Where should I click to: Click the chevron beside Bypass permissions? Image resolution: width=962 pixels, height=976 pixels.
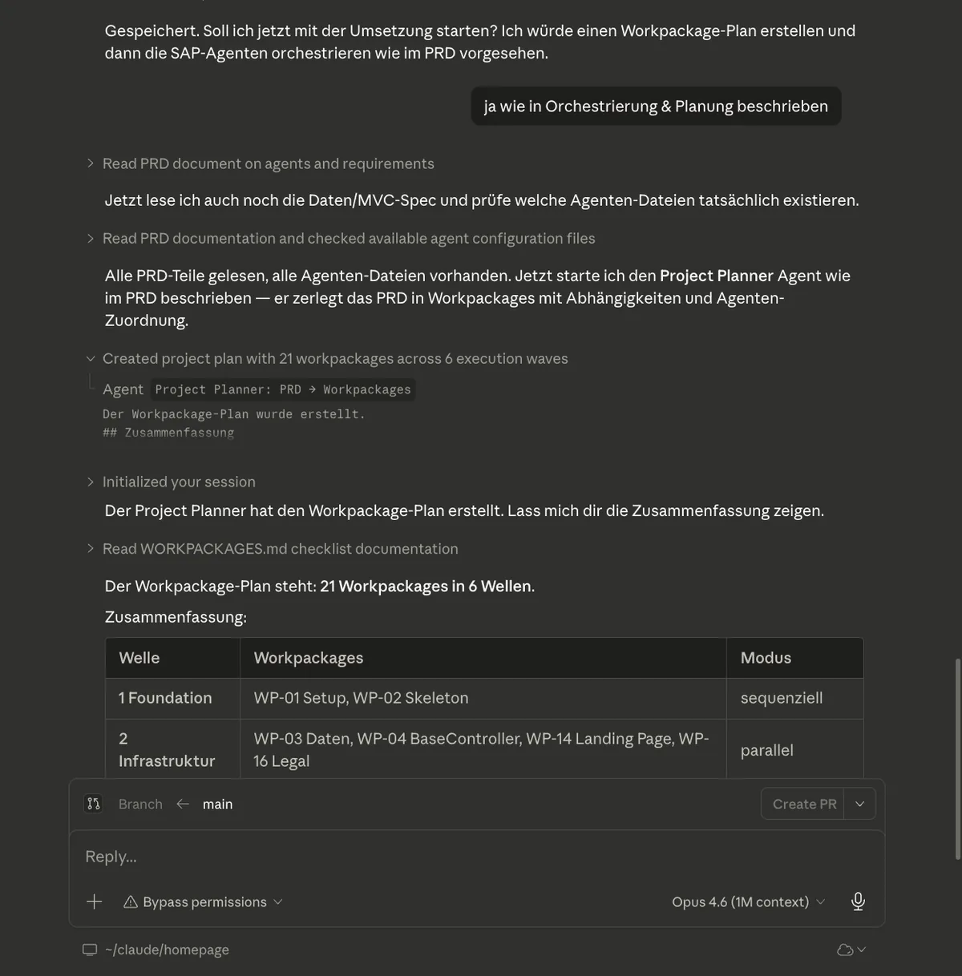click(x=278, y=901)
